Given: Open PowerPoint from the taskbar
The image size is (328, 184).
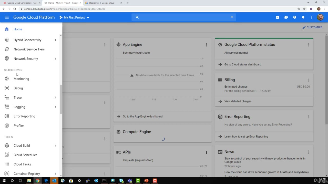Looking at the screenshot, I should coord(146,181).
